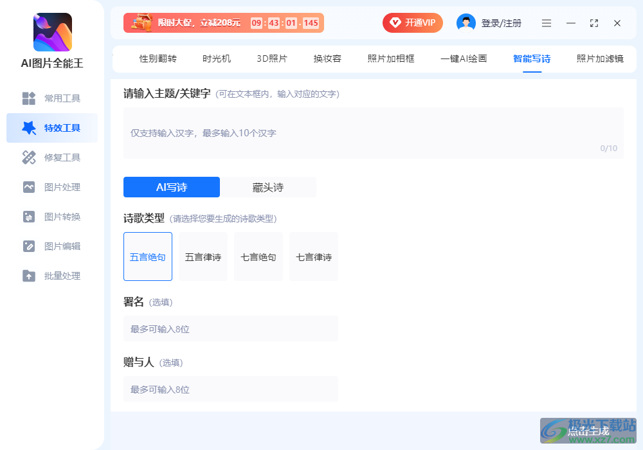Select the 七言律诗 option
The height and width of the screenshot is (450, 643).
click(313, 256)
